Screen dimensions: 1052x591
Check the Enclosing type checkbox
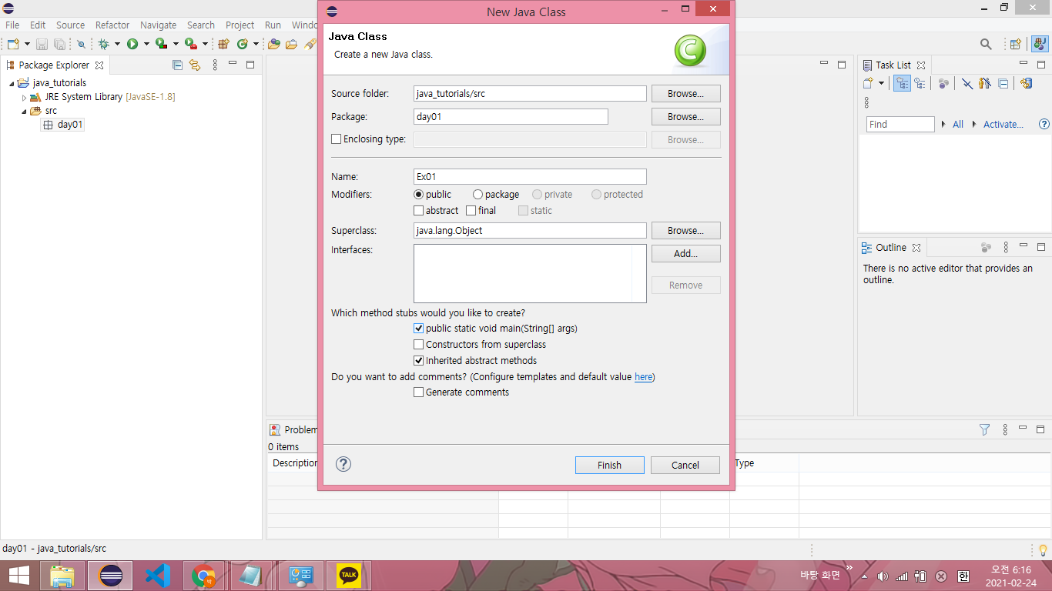[336, 139]
